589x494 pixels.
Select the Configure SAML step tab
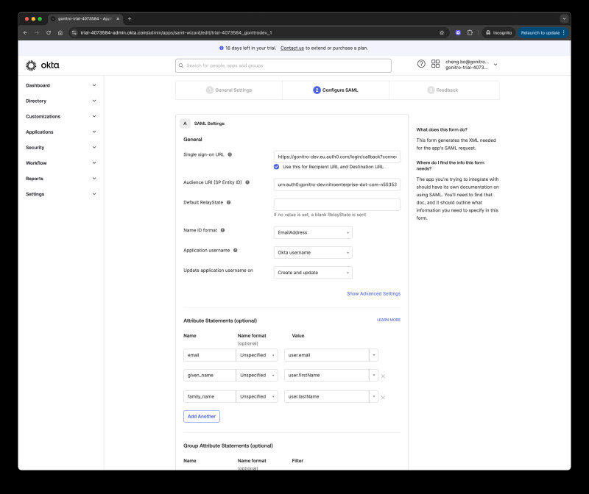tap(336, 90)
